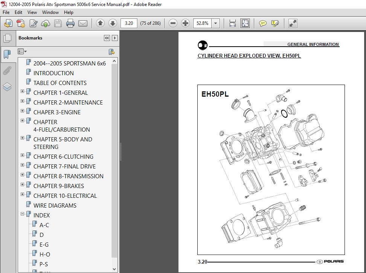The image size is (366, 273).
Task: Select the highlight text tool
Action: click(x=275, y=23)
